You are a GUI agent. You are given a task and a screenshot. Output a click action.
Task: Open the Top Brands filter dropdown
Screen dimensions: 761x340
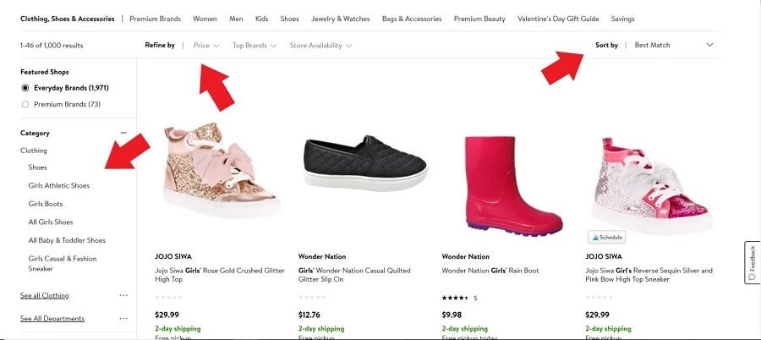coord(254,46)
